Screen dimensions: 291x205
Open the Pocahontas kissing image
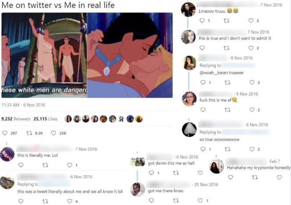(x=130, y=55)
